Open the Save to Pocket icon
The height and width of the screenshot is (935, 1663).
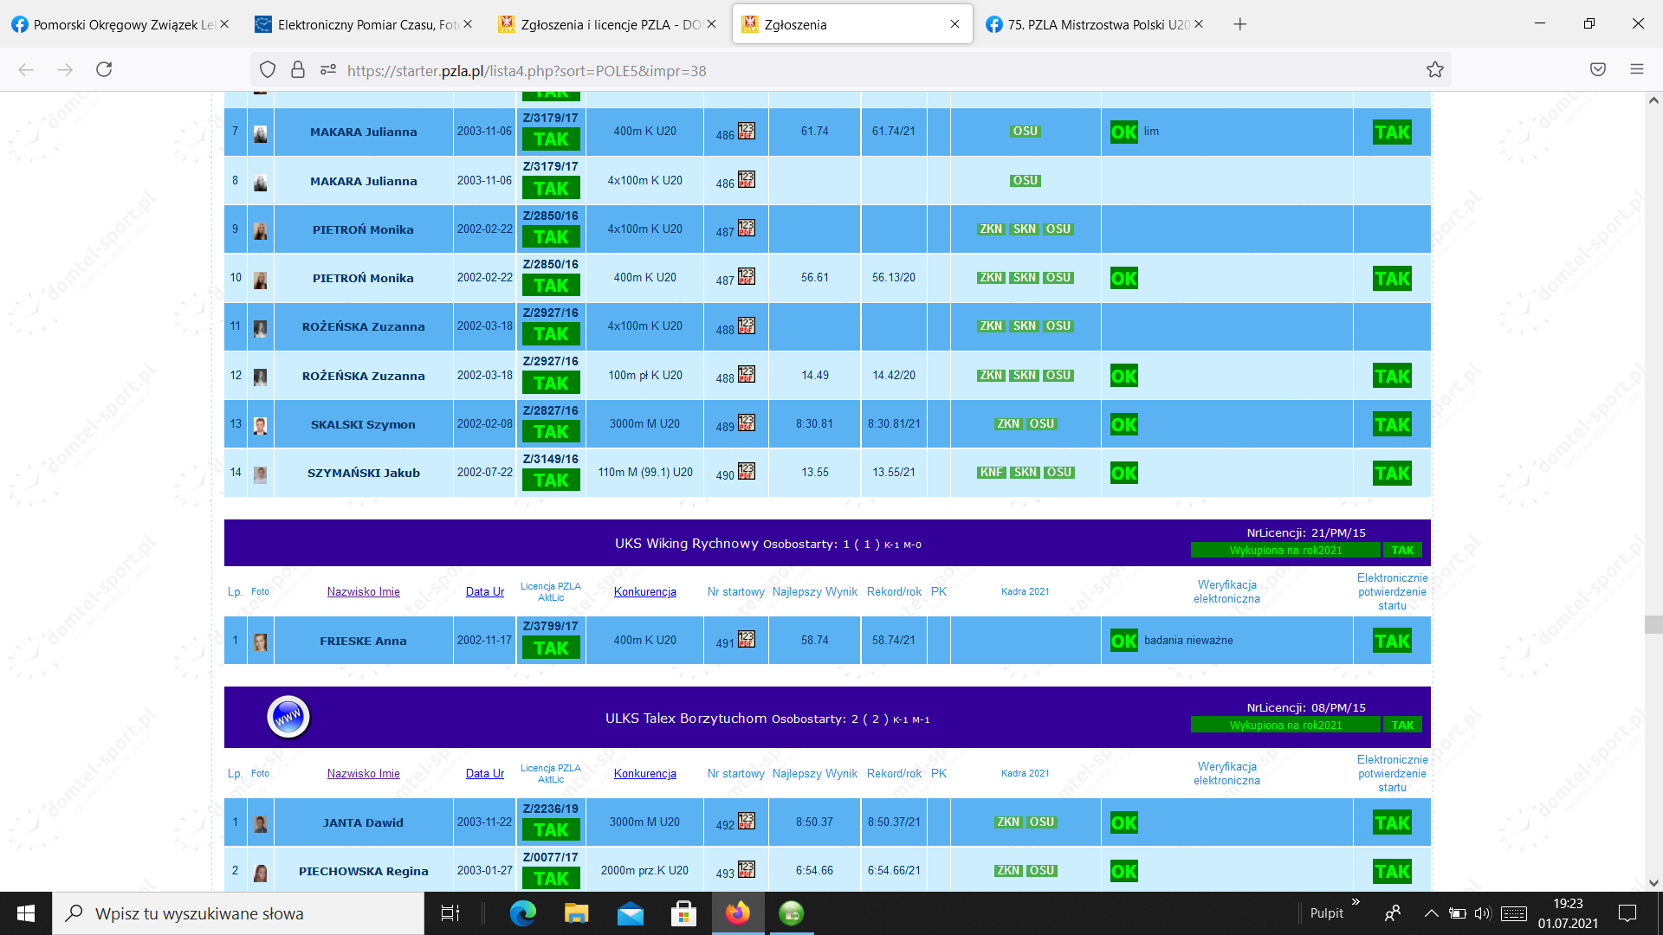(x=1598, y=69)
